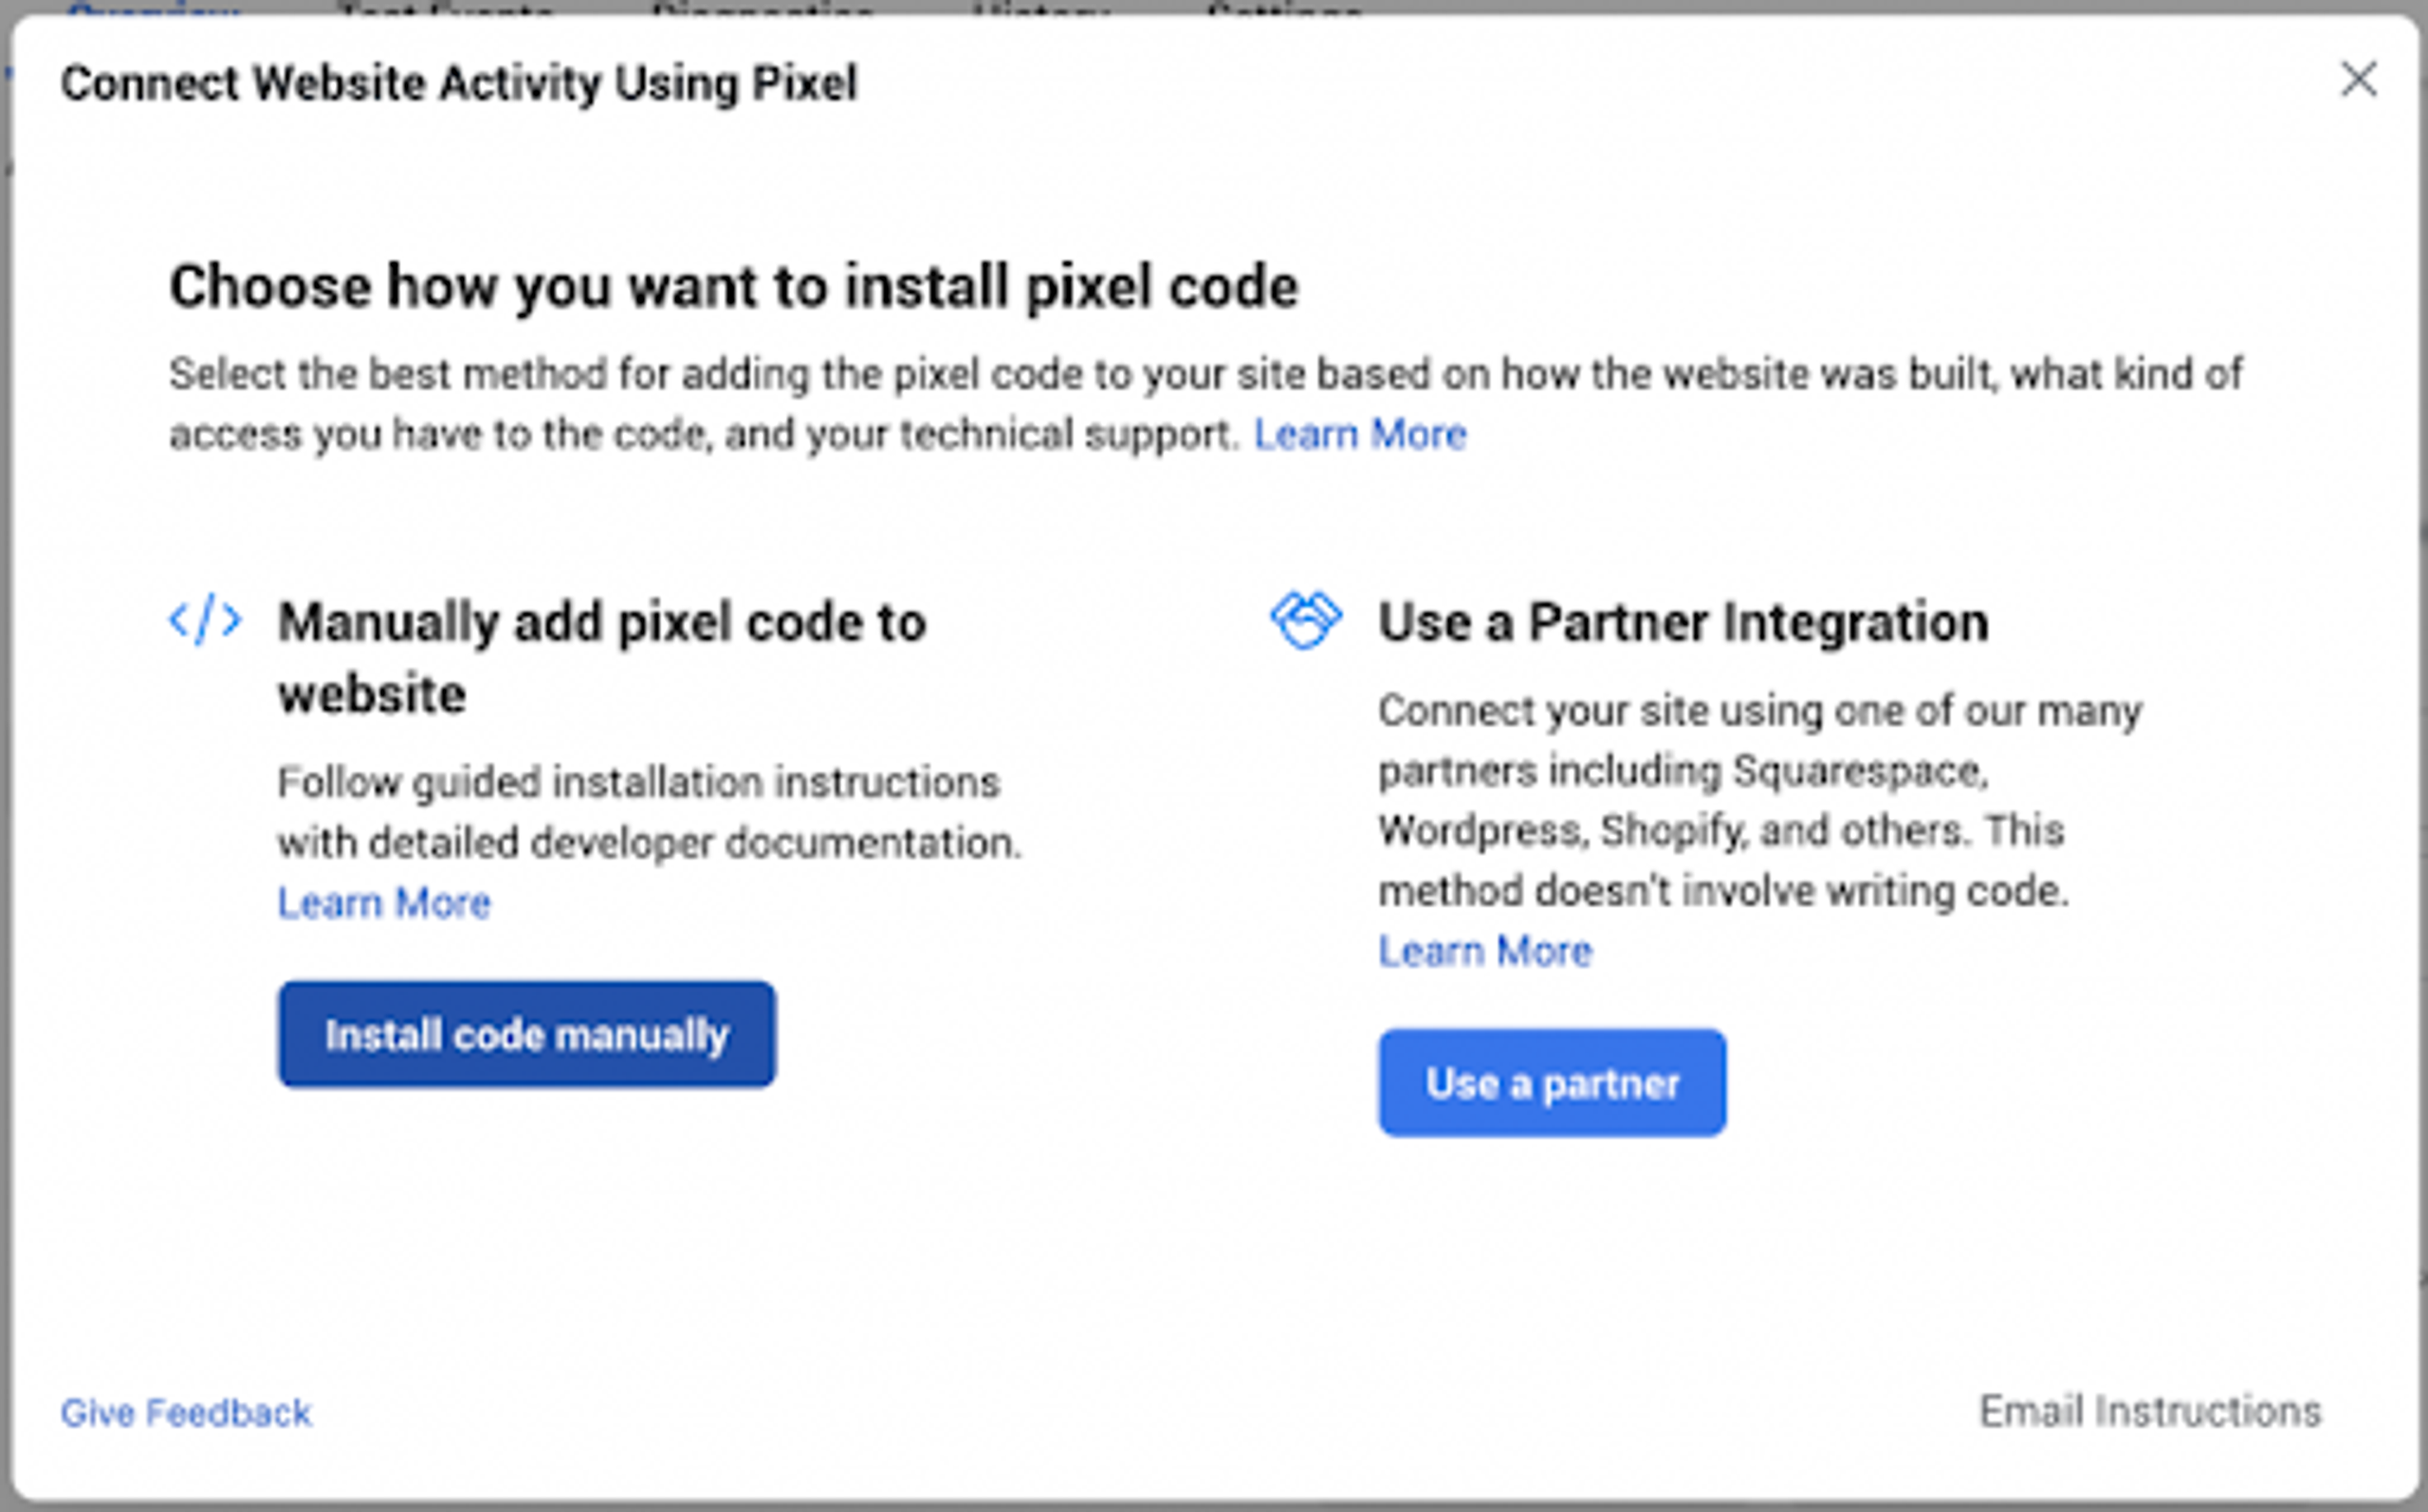2428x1512 pixels.
Task: Open Learn More under manual installation
Action: [x=384, y=903]
